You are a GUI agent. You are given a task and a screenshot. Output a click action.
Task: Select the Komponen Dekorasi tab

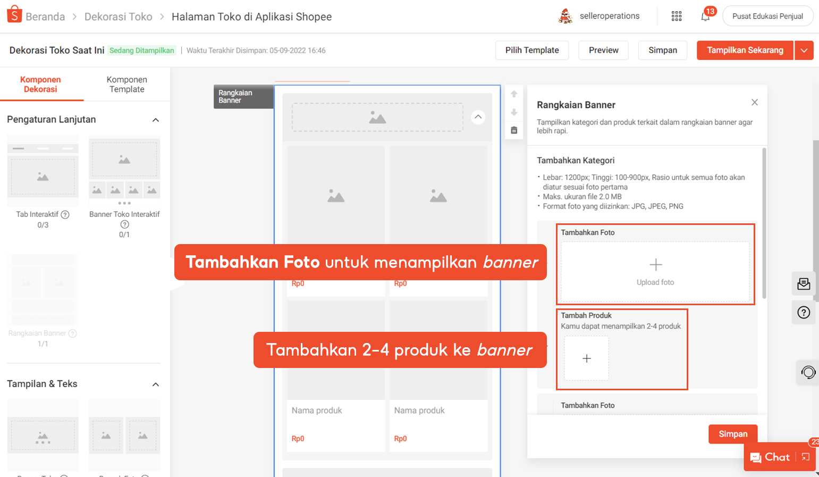40,85
